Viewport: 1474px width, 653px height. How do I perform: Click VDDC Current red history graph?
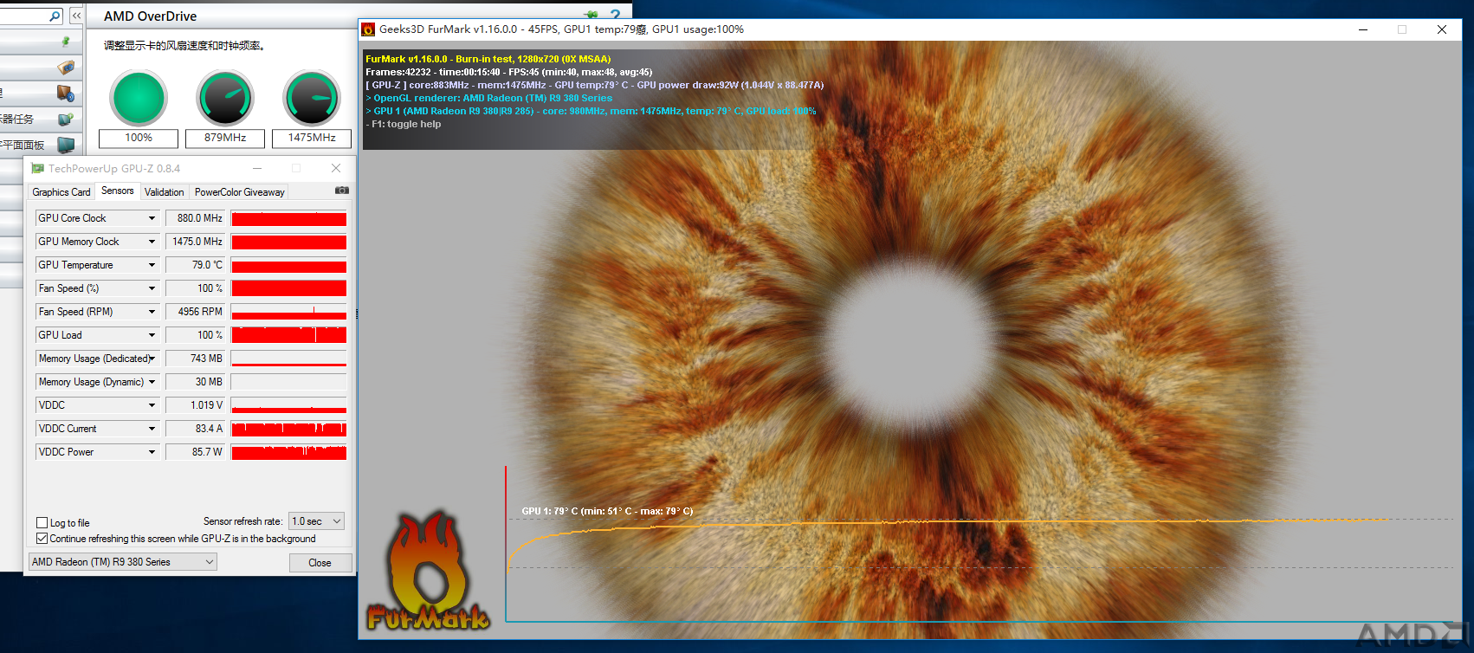pos(289,429)
